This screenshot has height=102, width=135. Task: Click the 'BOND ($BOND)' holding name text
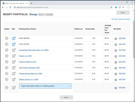[24, 38]
